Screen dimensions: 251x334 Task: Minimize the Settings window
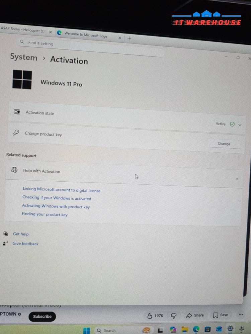[x=226, y=56]
